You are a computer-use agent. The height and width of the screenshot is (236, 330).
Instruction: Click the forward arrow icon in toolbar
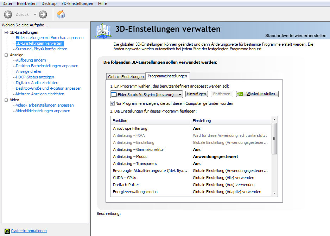point(43,14)
